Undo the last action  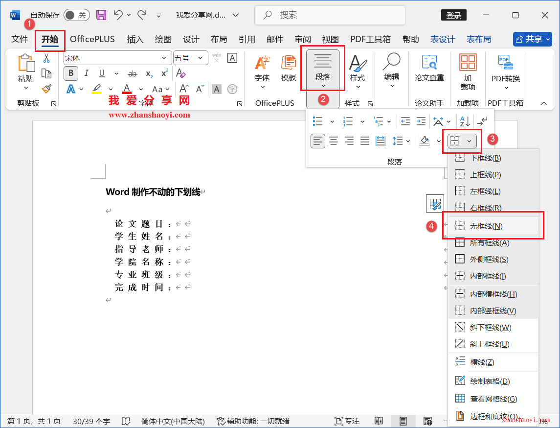coord(118,15)
